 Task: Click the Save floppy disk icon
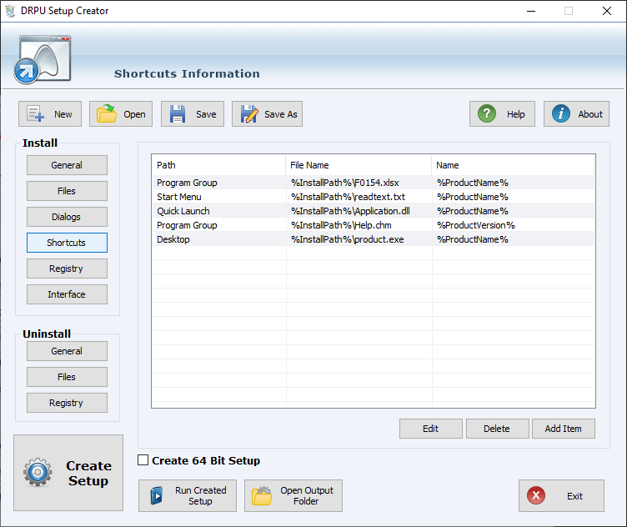(x=177, y=114)
